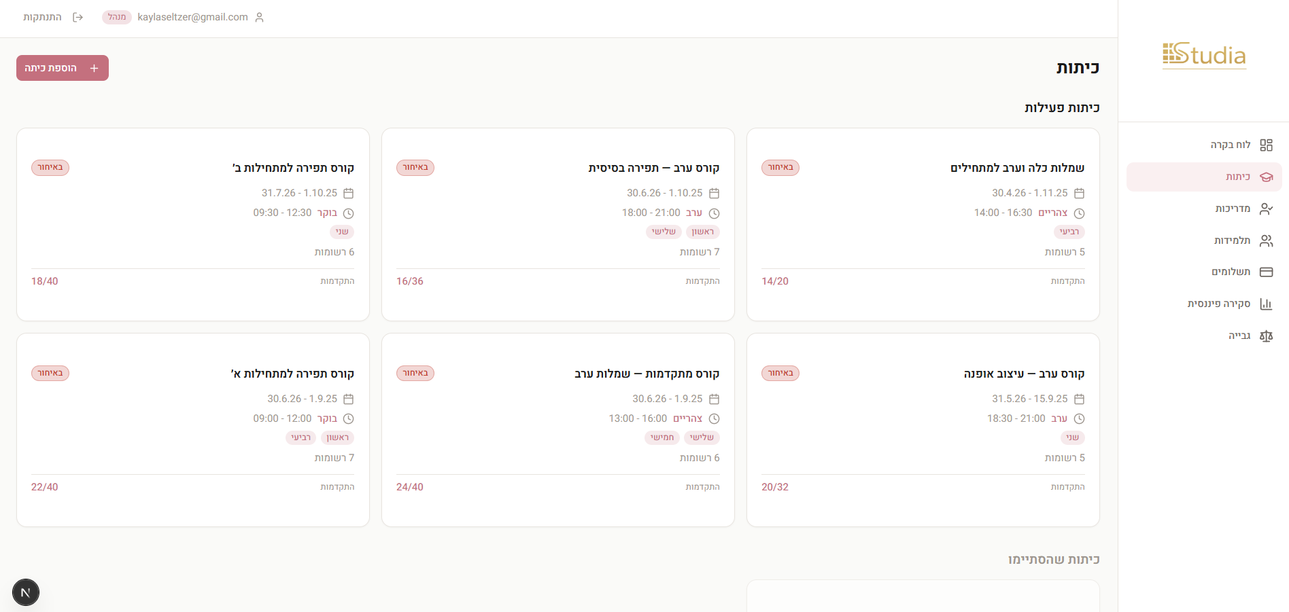
Task: Click the graduation cap classes icon
Action: point(1266,177)
